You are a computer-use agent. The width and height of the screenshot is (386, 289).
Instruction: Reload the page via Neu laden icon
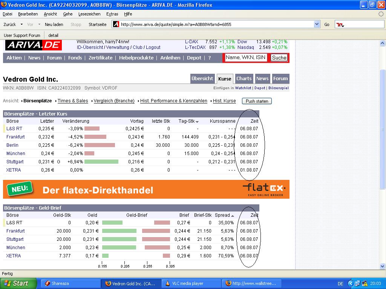pyautogui.click(x=54, y=24)
